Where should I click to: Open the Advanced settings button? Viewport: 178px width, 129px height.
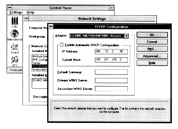pos(152,56)
